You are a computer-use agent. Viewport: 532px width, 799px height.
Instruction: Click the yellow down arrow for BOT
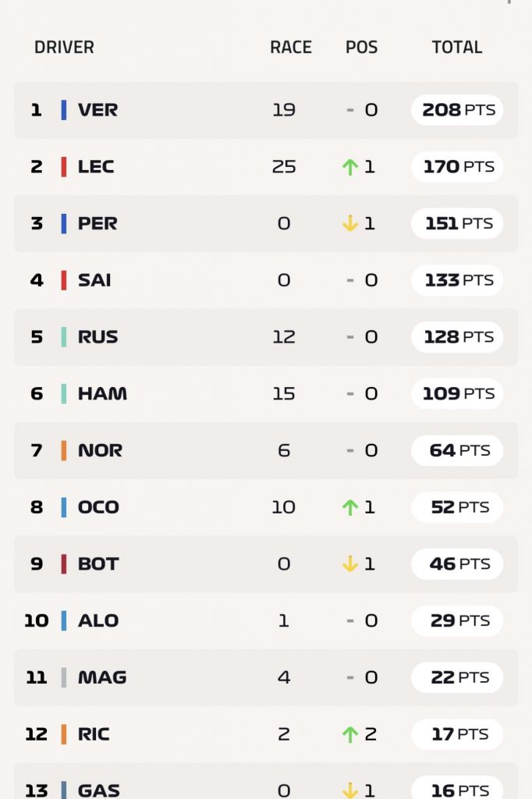349,563
